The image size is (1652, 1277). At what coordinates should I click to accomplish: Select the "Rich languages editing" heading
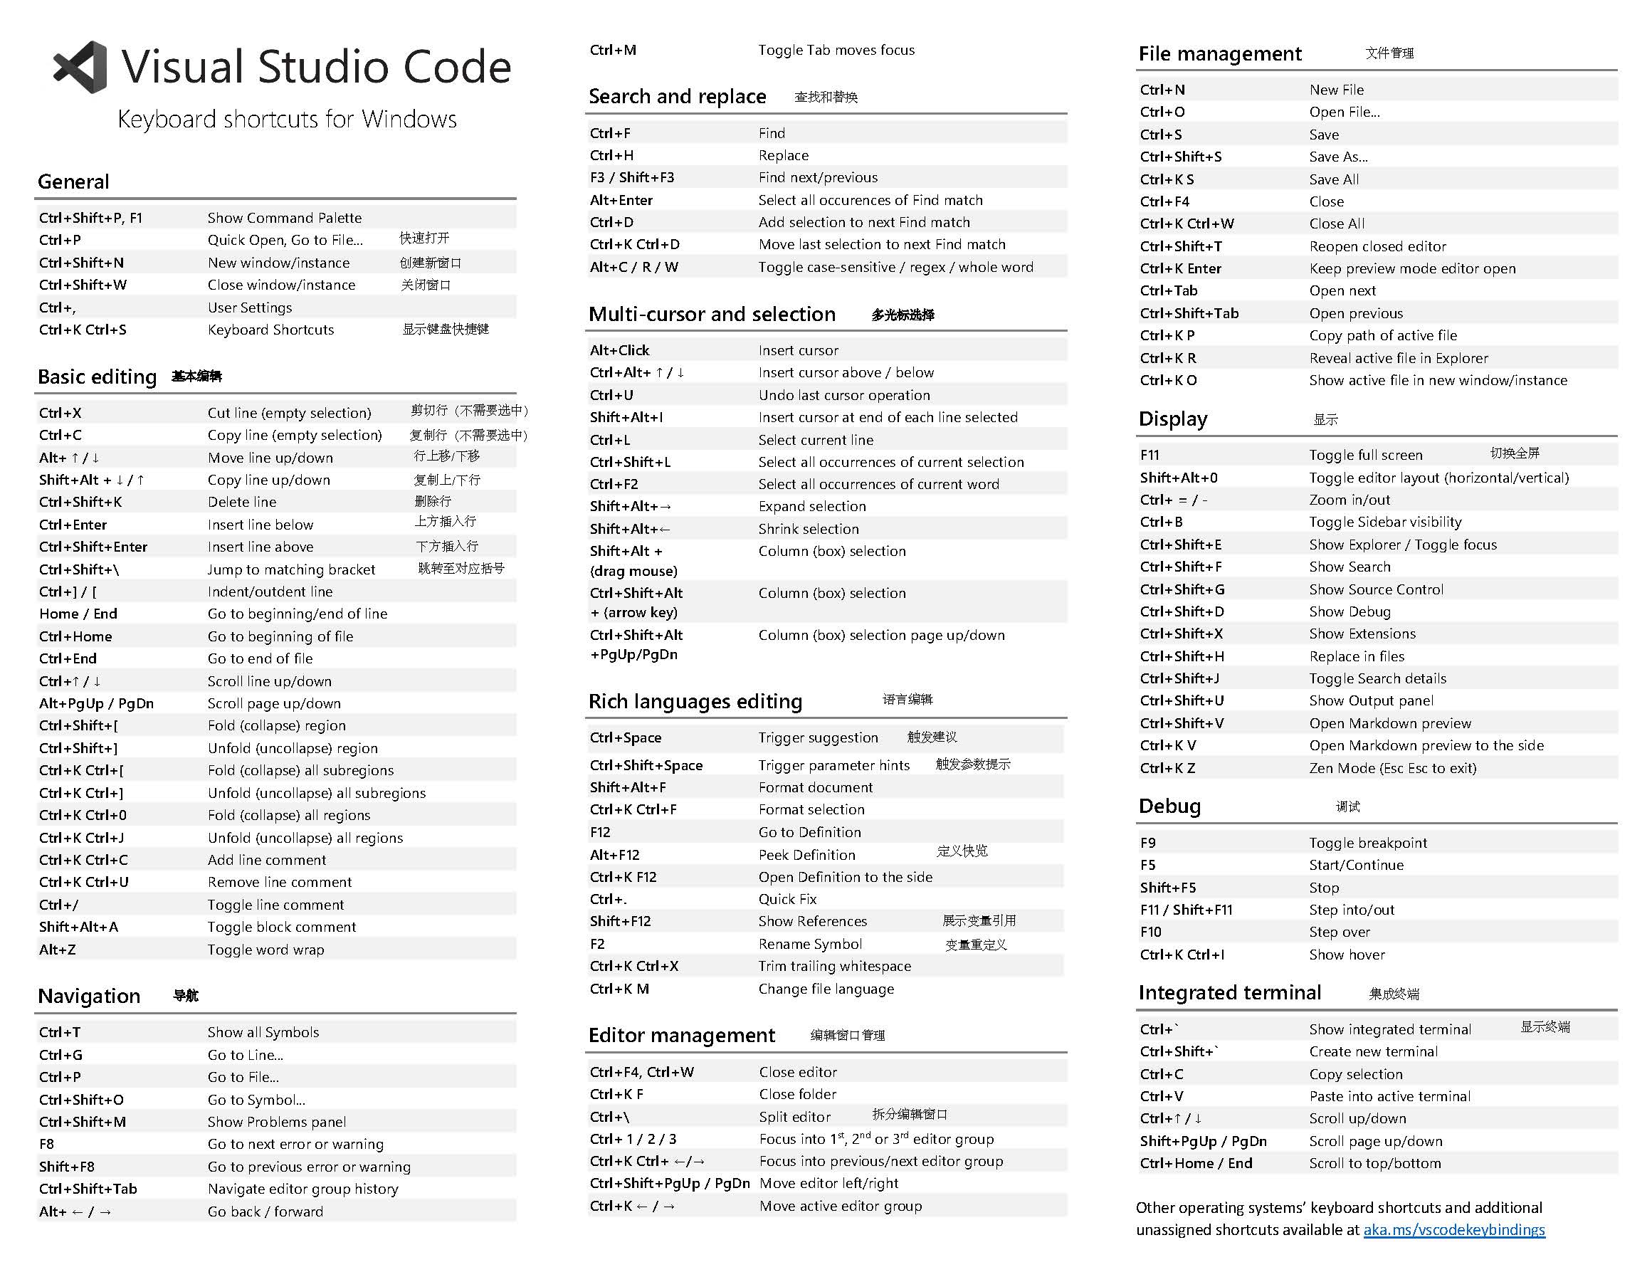(696, 701)
